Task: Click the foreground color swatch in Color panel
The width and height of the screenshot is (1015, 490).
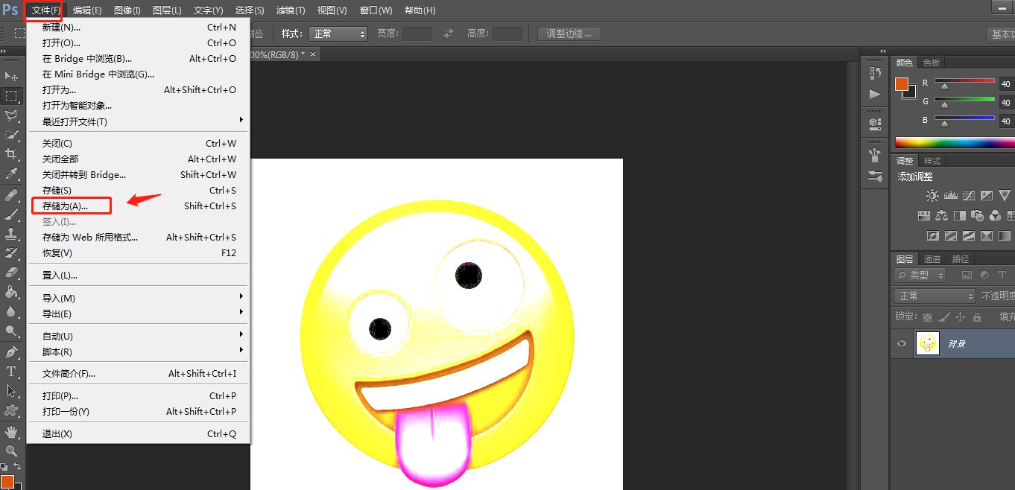Action: tap(902, 83)
